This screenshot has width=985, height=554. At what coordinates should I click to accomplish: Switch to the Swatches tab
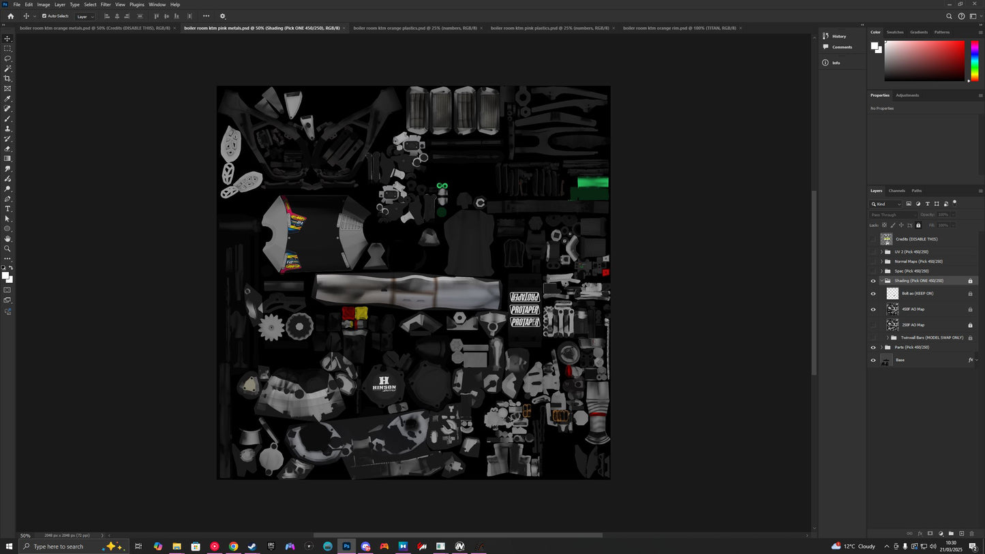pyautogui.click(x=895, y=32)
